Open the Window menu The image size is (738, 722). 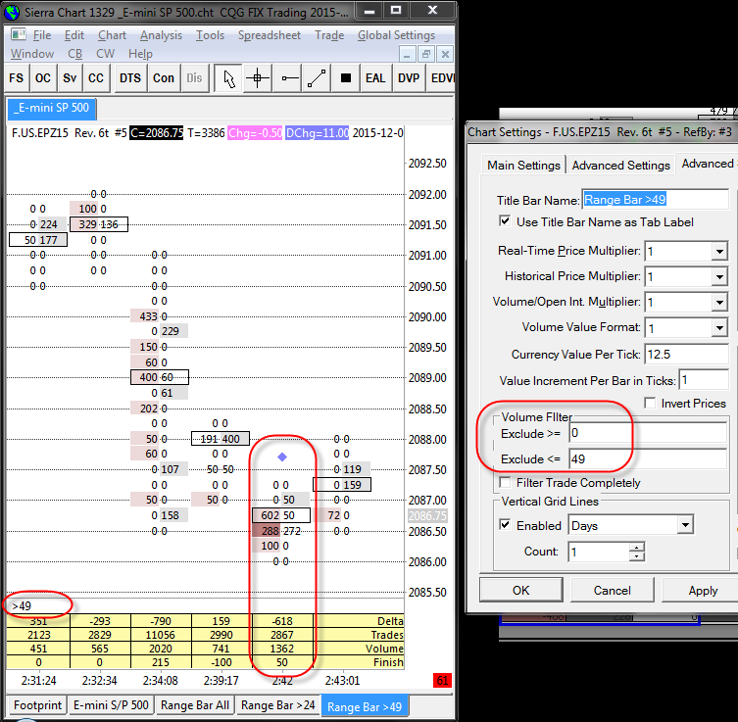(32, 54)
